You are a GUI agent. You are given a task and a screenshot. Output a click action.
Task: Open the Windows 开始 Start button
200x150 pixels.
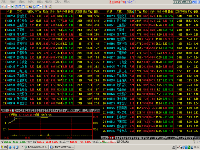point(4,147)
